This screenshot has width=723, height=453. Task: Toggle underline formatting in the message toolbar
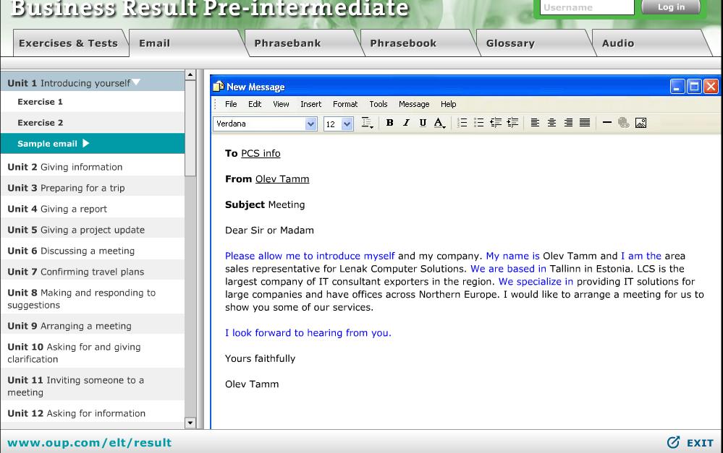click(x=423, y=123)
